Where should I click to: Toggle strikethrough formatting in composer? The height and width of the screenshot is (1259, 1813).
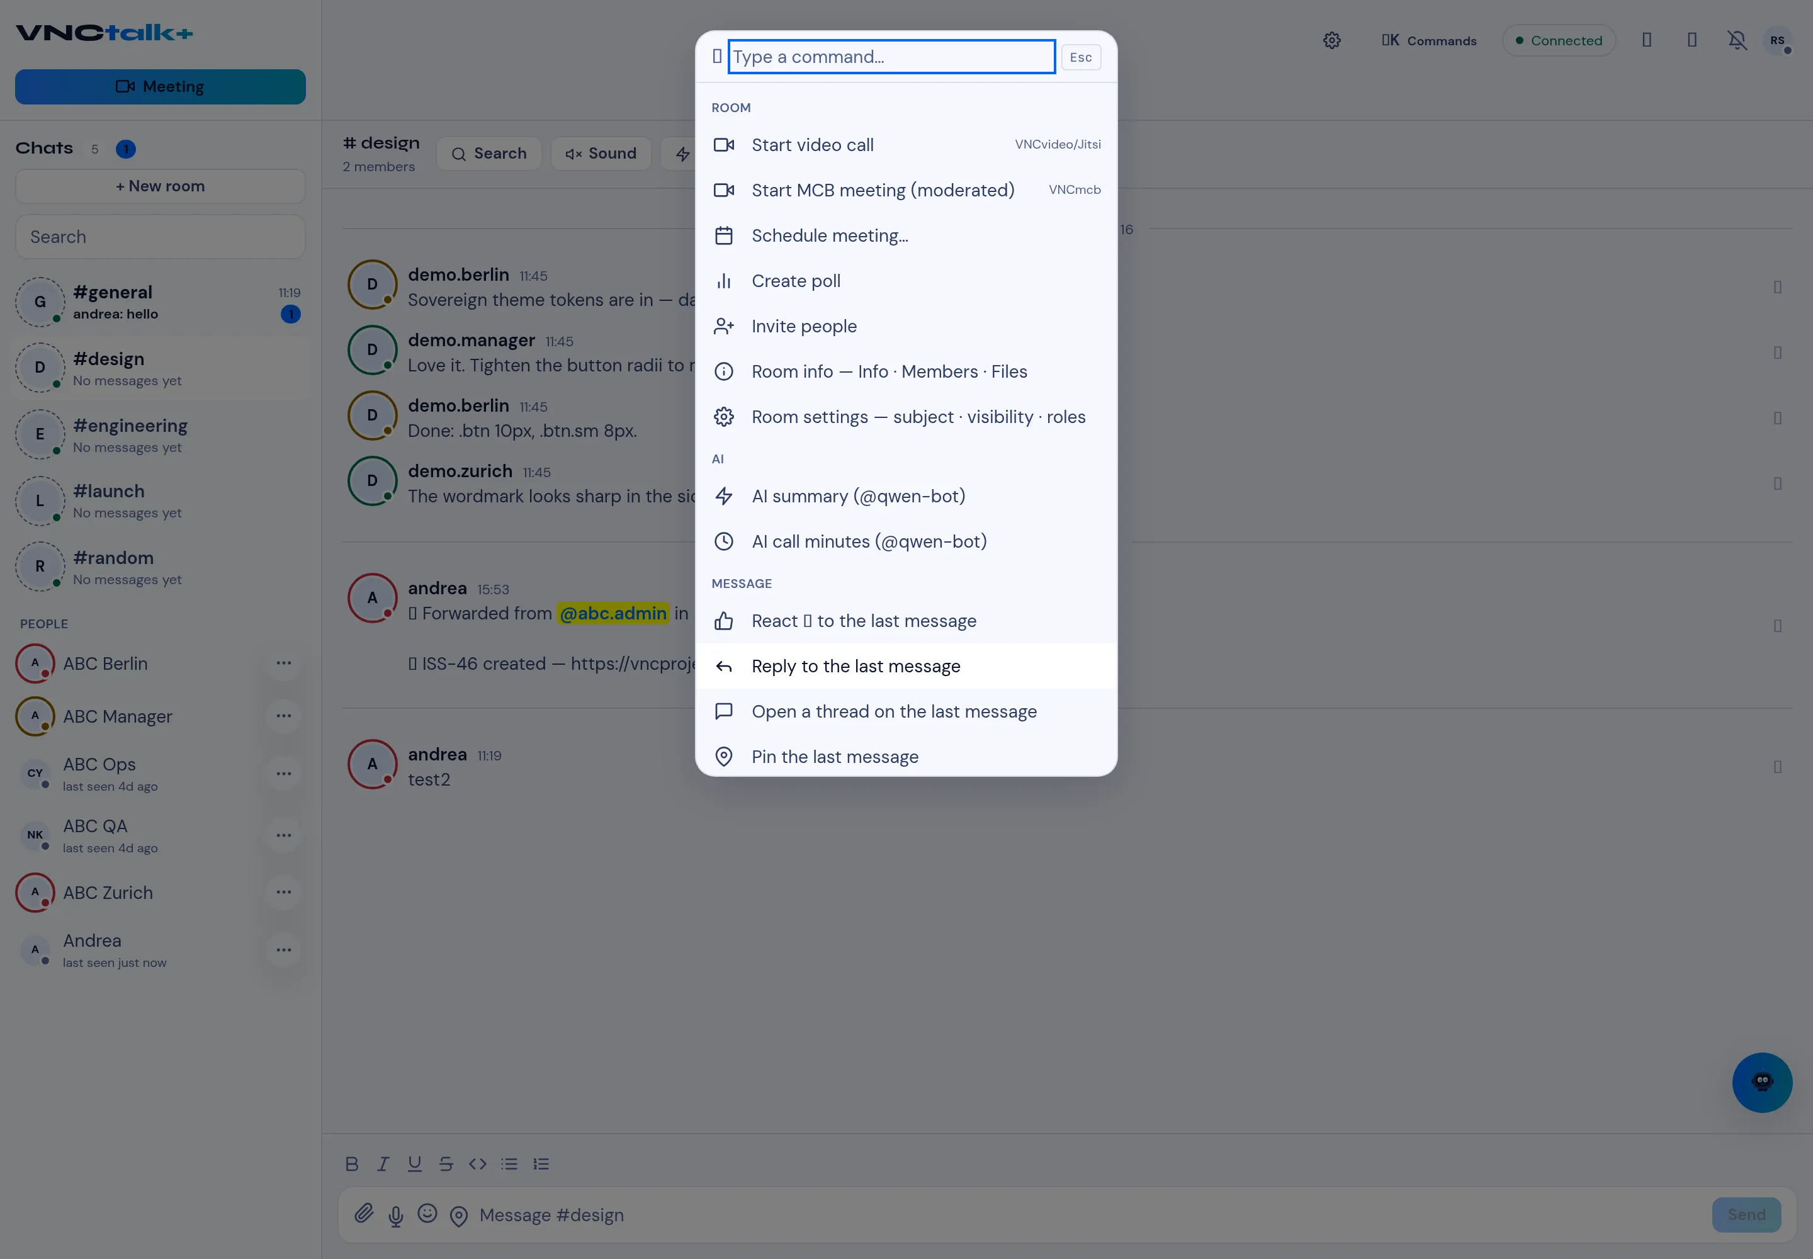pyautogui.click(x=446, y=1163)
